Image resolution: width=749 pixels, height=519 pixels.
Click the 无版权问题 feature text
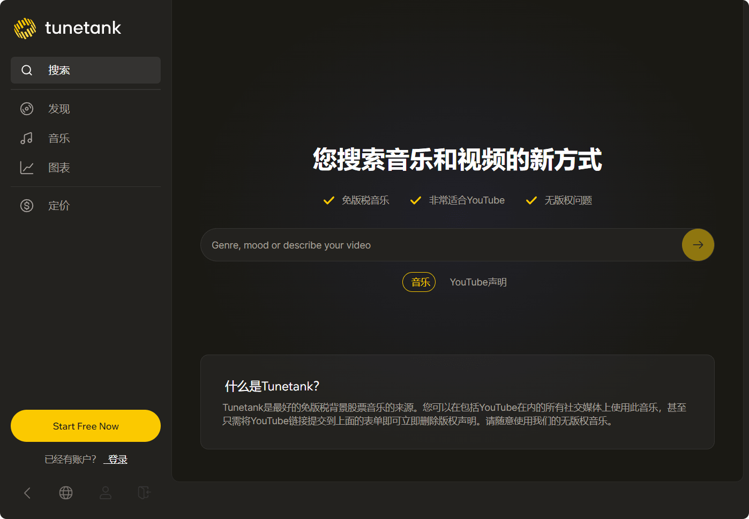(568, 200)
